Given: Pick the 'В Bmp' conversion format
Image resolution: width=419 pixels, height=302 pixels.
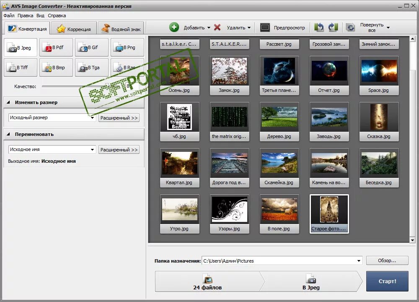Looking at the screenshot, I should [x=56, y=68].
